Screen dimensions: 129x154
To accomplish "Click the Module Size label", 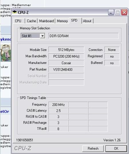I will tap(38, 50).
